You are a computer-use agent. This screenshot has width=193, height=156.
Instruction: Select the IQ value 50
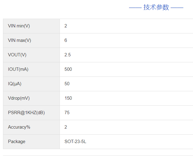click(x=67, y=84)
